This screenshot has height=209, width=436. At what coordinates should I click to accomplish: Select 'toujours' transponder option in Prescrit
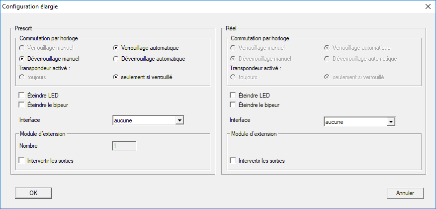(x=22, y=77)
